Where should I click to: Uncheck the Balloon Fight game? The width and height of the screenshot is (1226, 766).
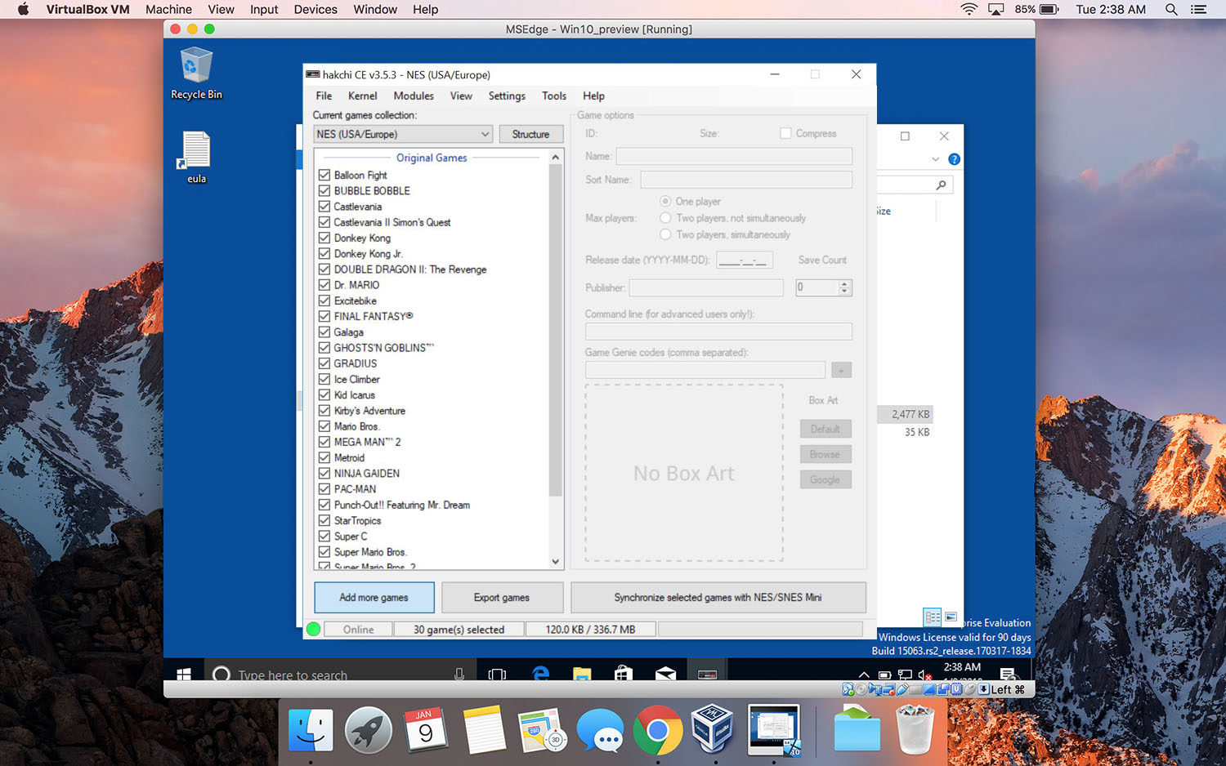(x=324, y=175)
